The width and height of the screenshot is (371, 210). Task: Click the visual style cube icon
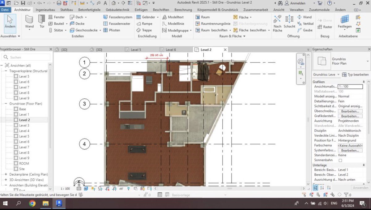(x=85, y=188)
